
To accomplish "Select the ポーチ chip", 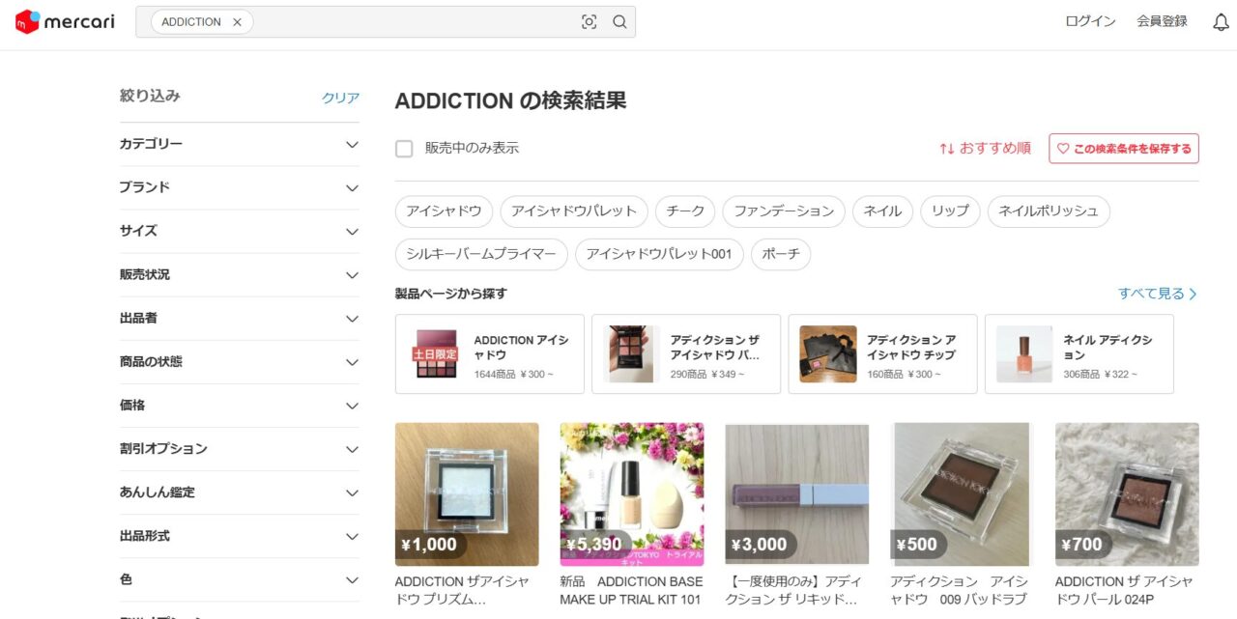I will 781,255.
